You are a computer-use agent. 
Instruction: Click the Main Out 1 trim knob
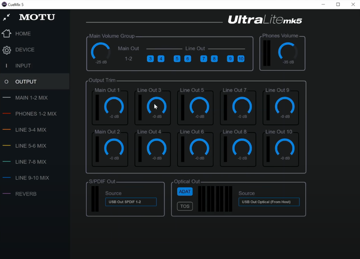click(114, 106)
